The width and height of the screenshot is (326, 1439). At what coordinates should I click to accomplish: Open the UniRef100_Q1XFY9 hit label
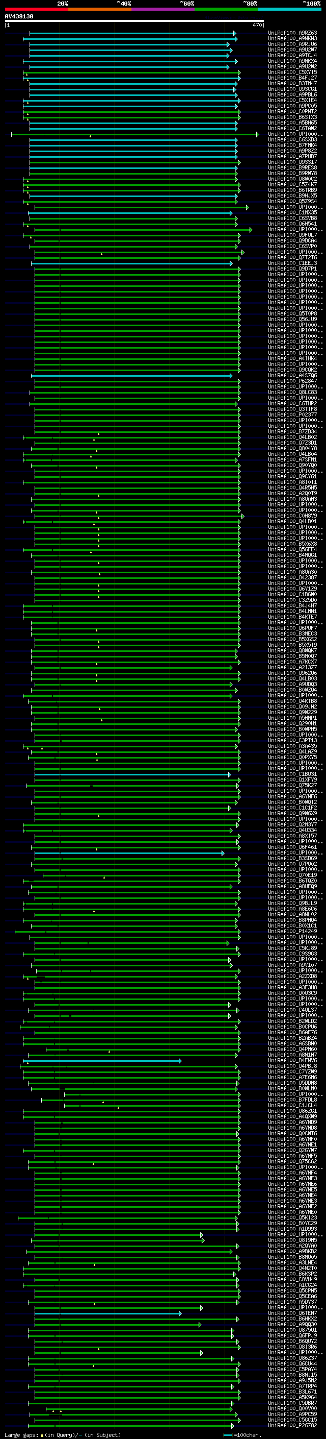[292, 780]
